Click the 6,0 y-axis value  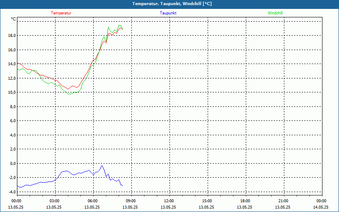tap(13, 121)
